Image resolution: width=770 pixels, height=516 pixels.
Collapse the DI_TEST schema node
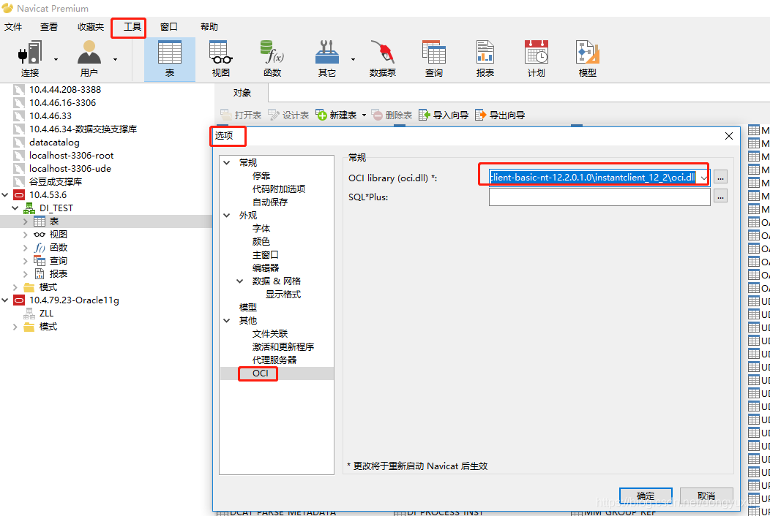pos(15,208)
